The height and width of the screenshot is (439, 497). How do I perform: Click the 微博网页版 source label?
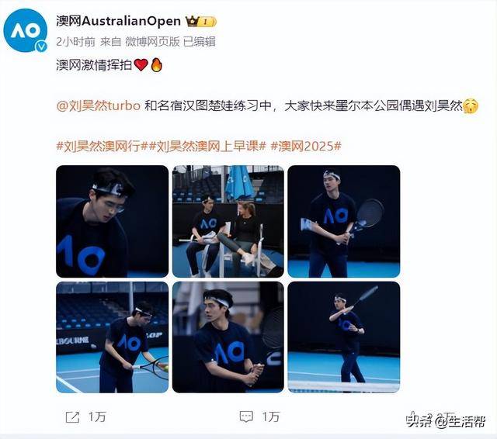click(152, 41)
